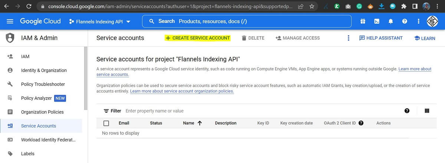Image resolution: width=445 pixels, height=163 pixels.
Task: Open Policy Analyzer sidebar item
Action: pyautogui.click(x=36, y=98)
